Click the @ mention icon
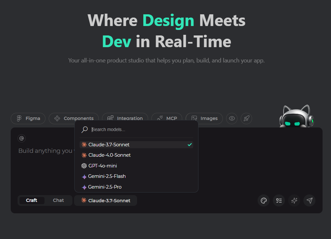This screenshot has width=331, height=239. [21, 139]
